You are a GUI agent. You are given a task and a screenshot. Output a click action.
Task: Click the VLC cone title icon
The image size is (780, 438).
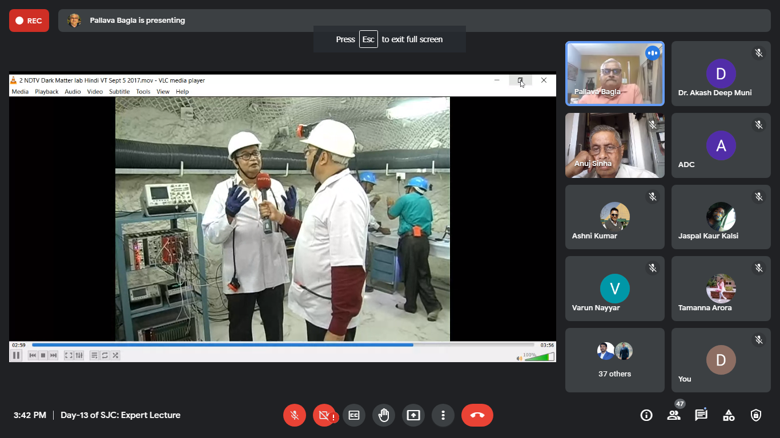[14, 80]
